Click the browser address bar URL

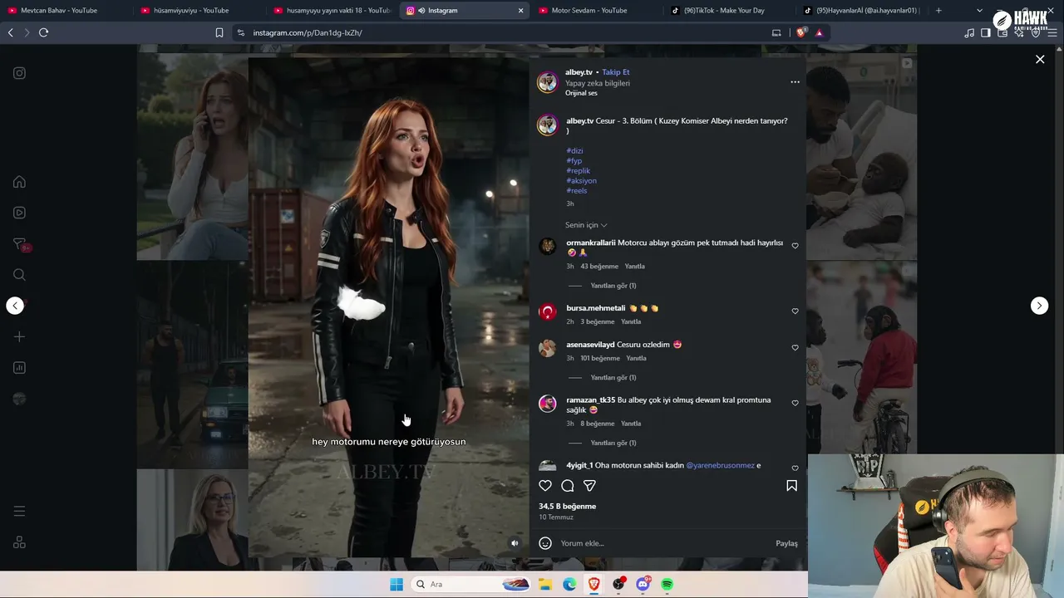coord(307,32)
